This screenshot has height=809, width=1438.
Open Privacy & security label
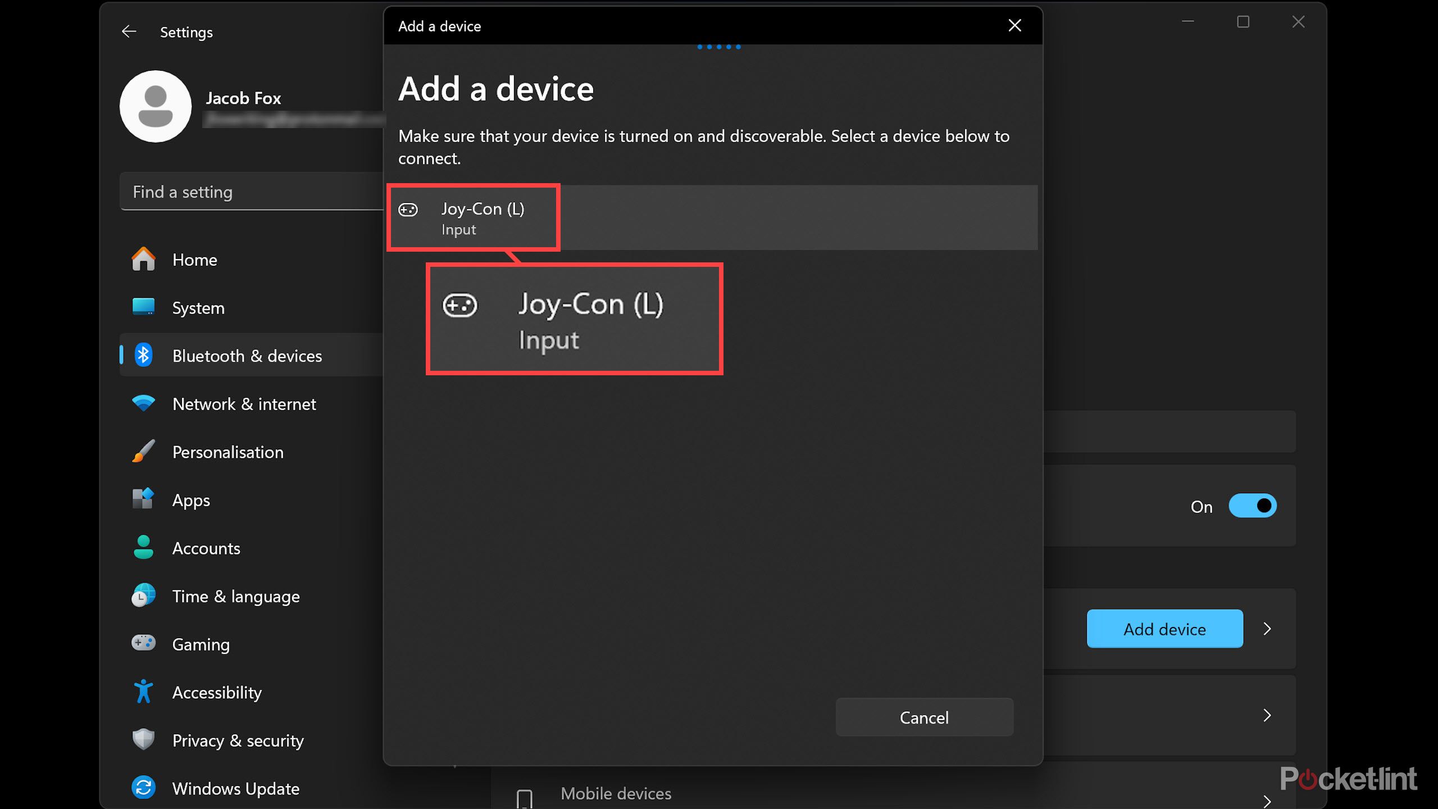coord(238,740)
